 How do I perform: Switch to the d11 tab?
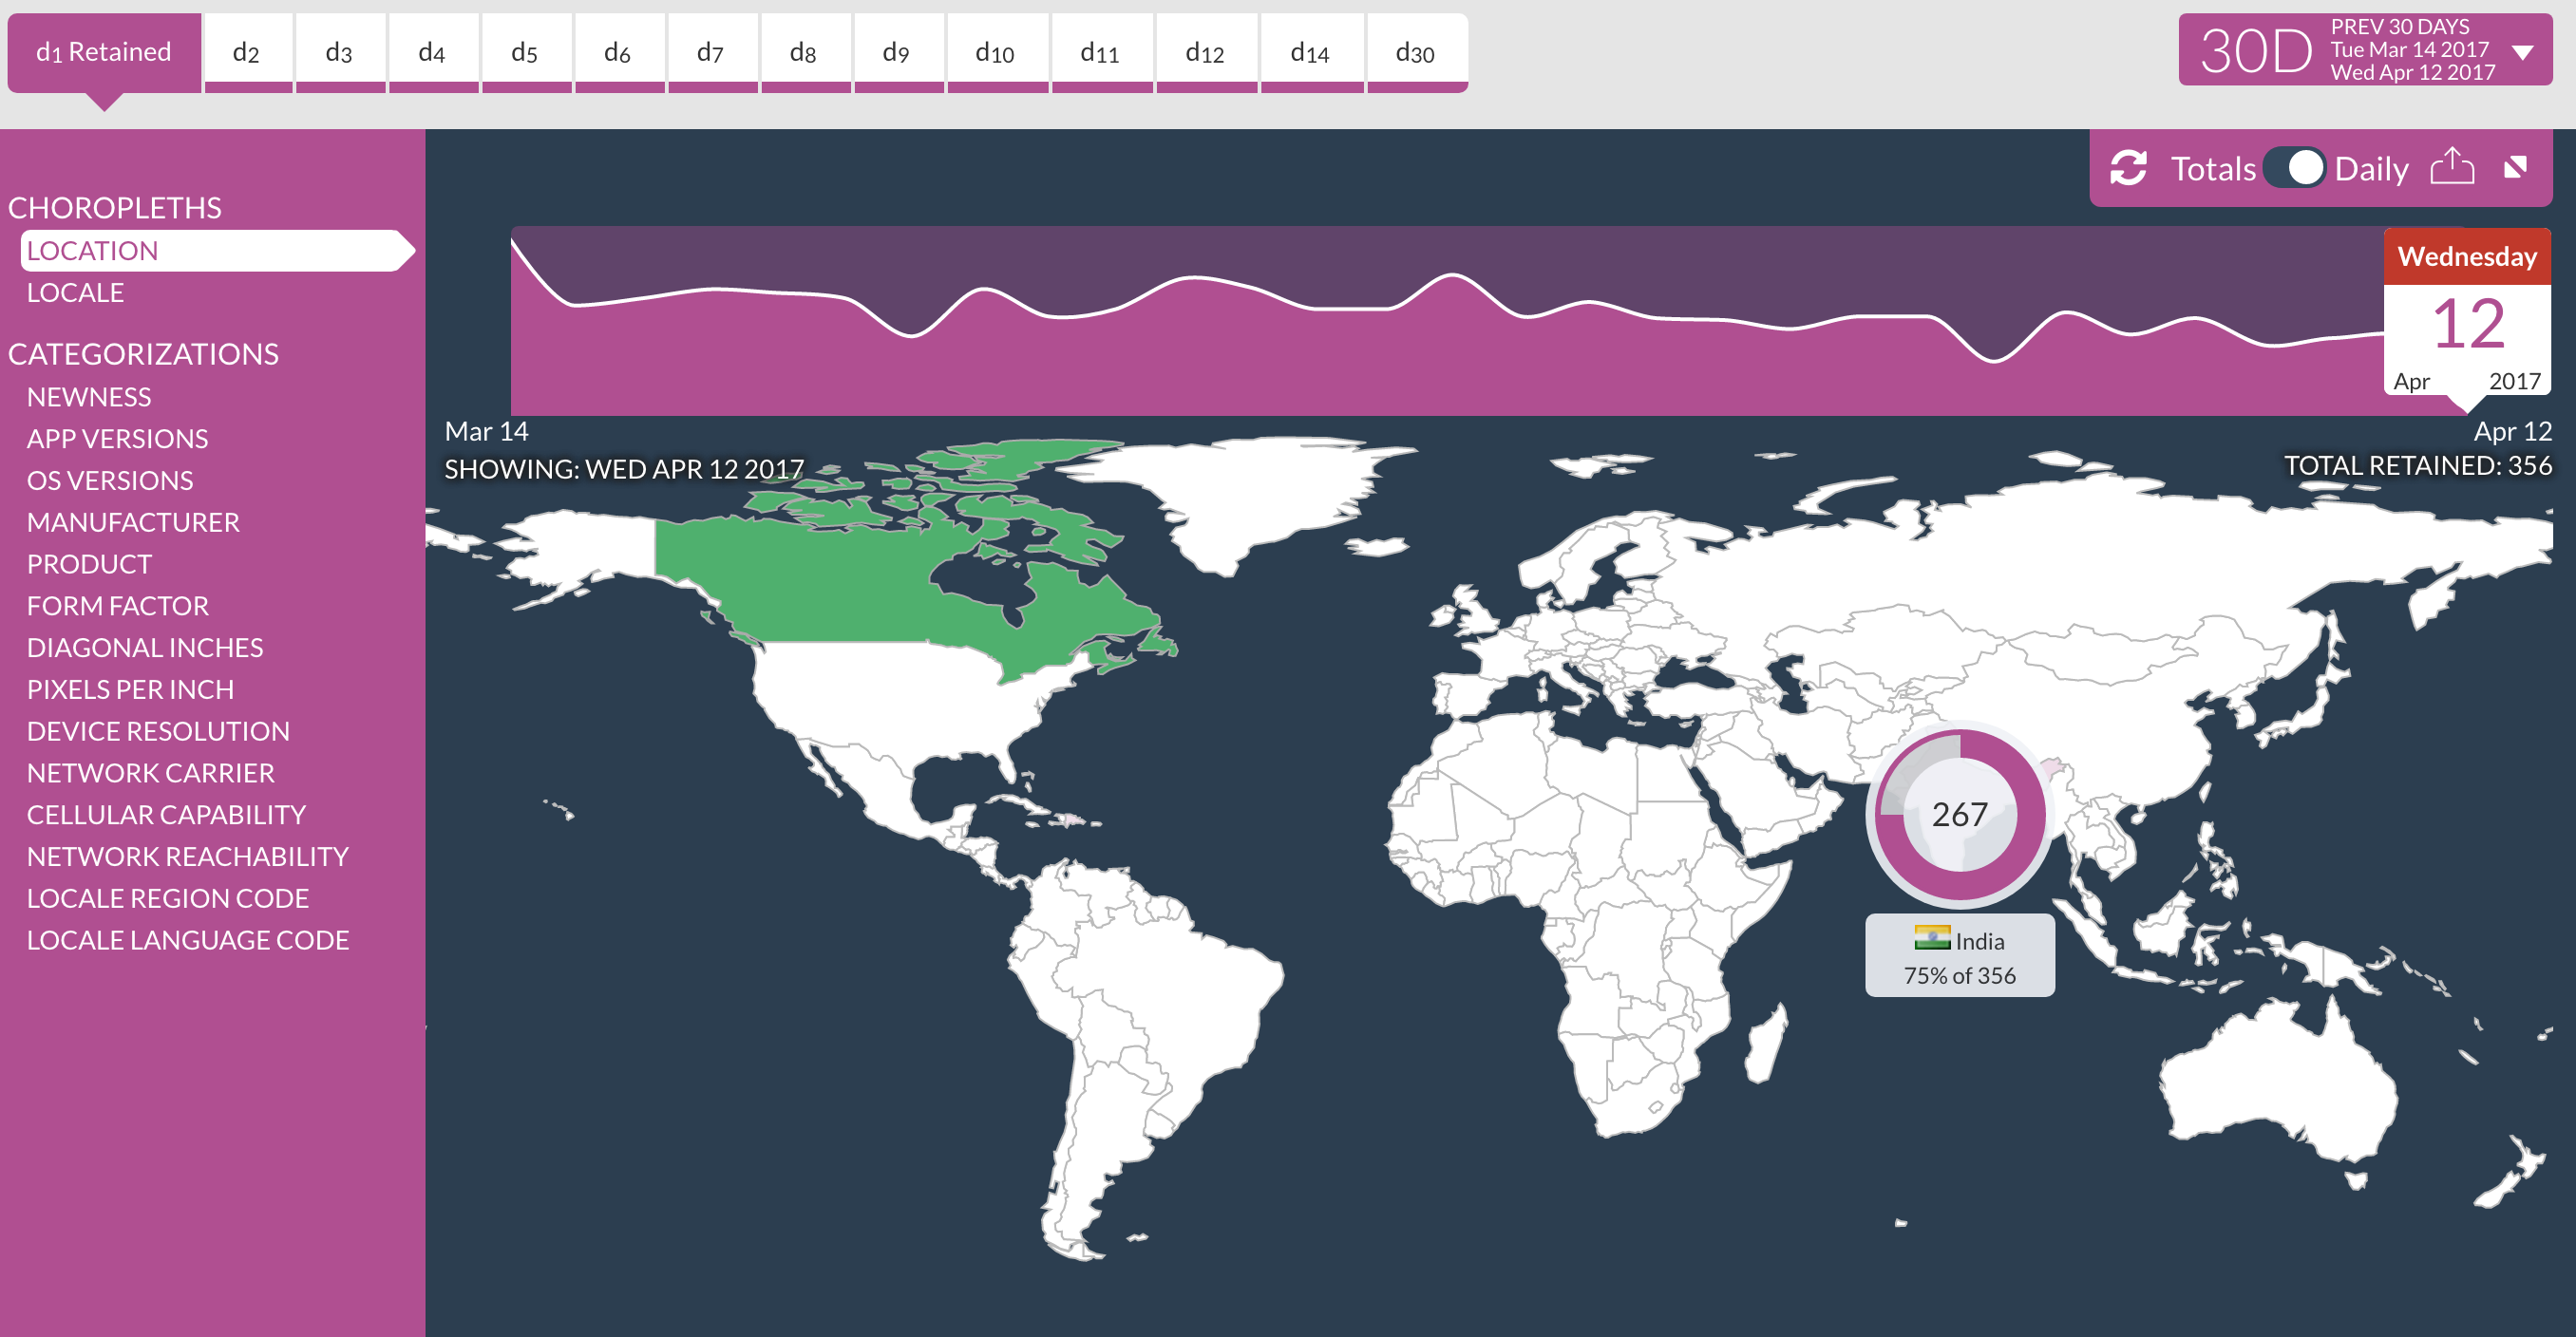pos(1101,53)
